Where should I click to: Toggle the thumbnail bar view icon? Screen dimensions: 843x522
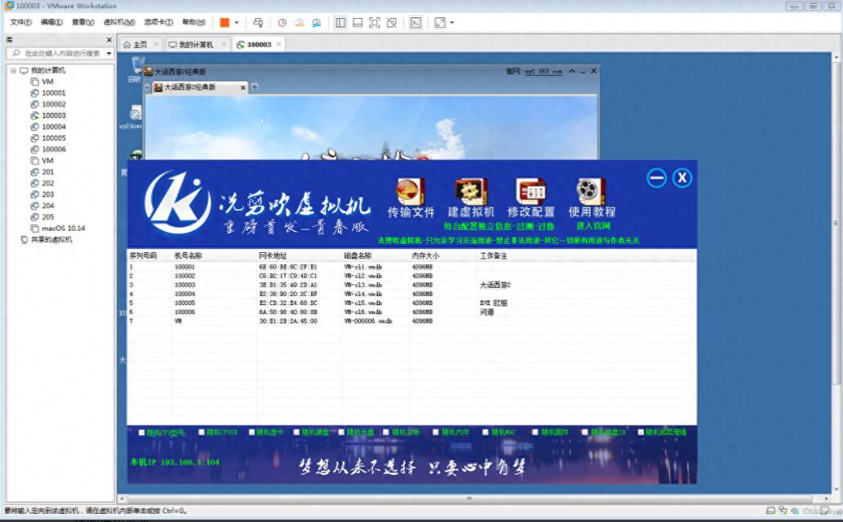tap(358, 23)
